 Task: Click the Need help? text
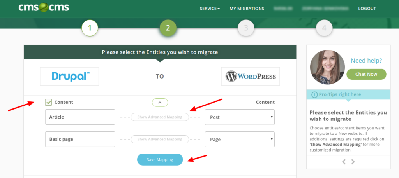point(366,61)
